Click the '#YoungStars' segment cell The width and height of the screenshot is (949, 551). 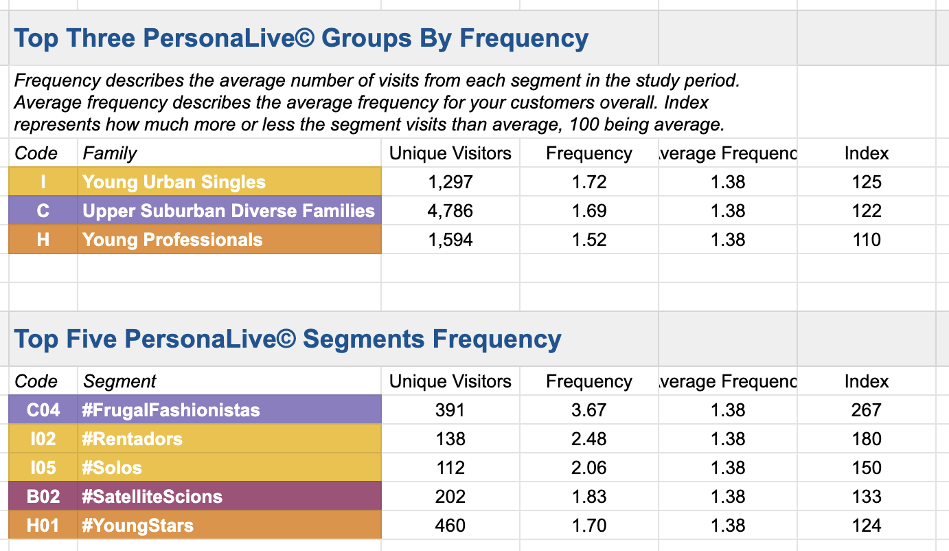coord(229,526)
